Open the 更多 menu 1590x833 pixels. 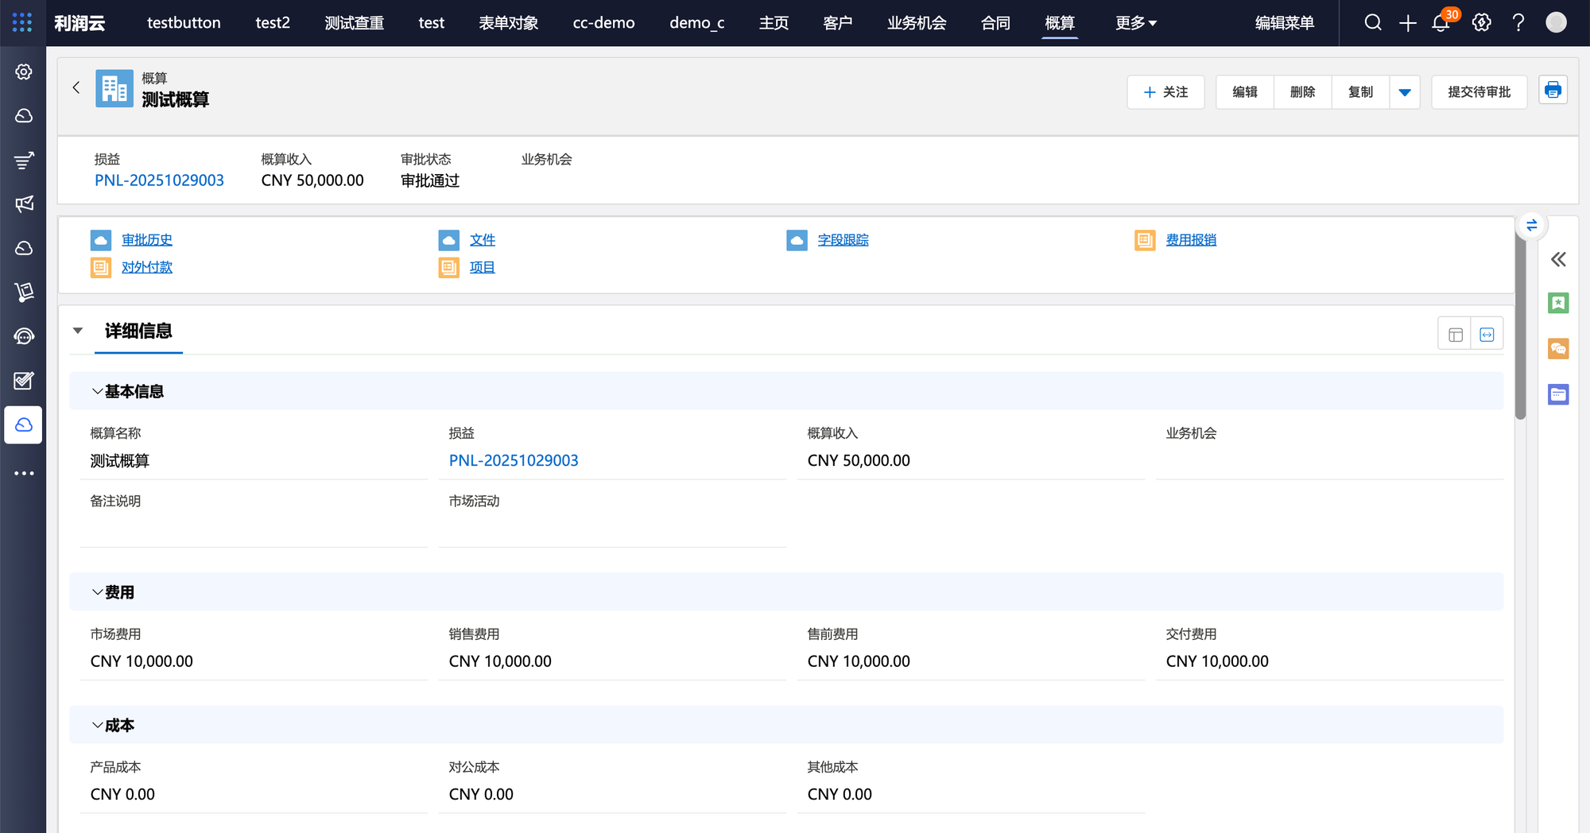tap(1135, 23)
